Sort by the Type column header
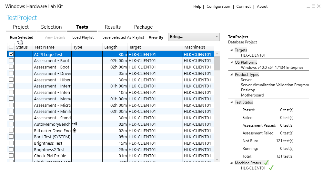The image size is (323, 191). coord(78,47)
